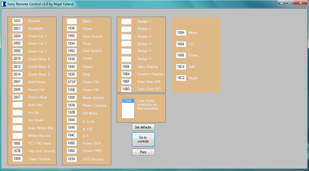Click the empty Auto White Bal field

click(x=18, y=128)
